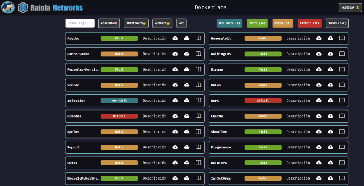
Task: Select the Dance-Samba machine name
Action: 78,54
